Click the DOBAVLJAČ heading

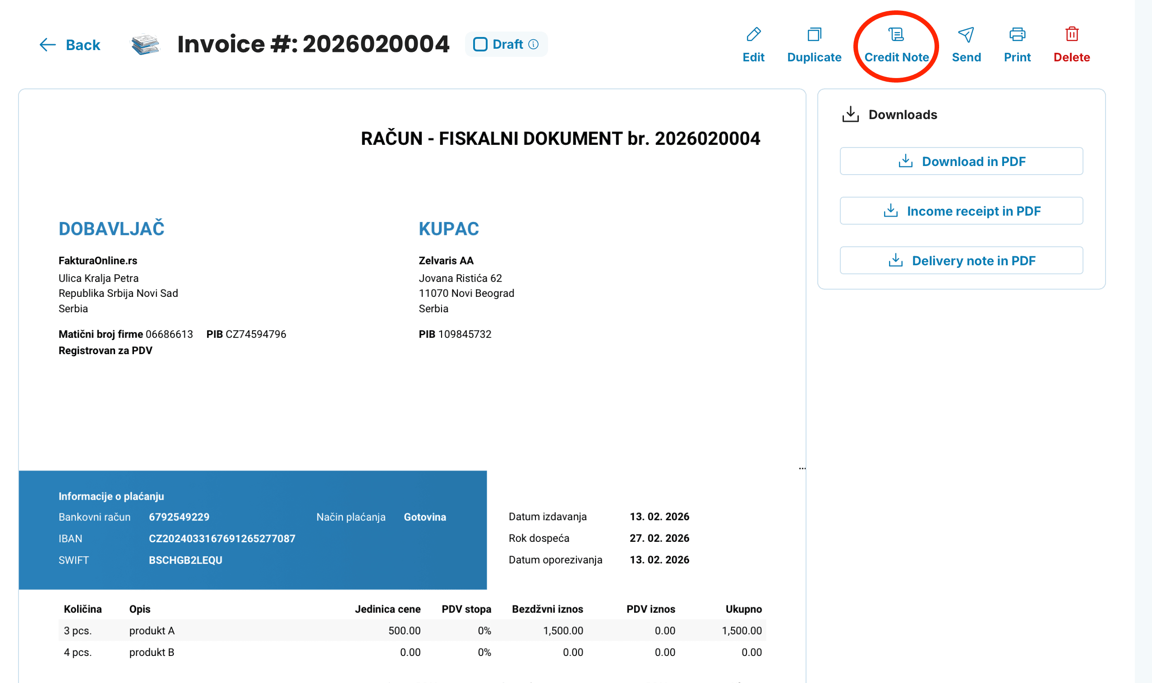coord(111,229)
